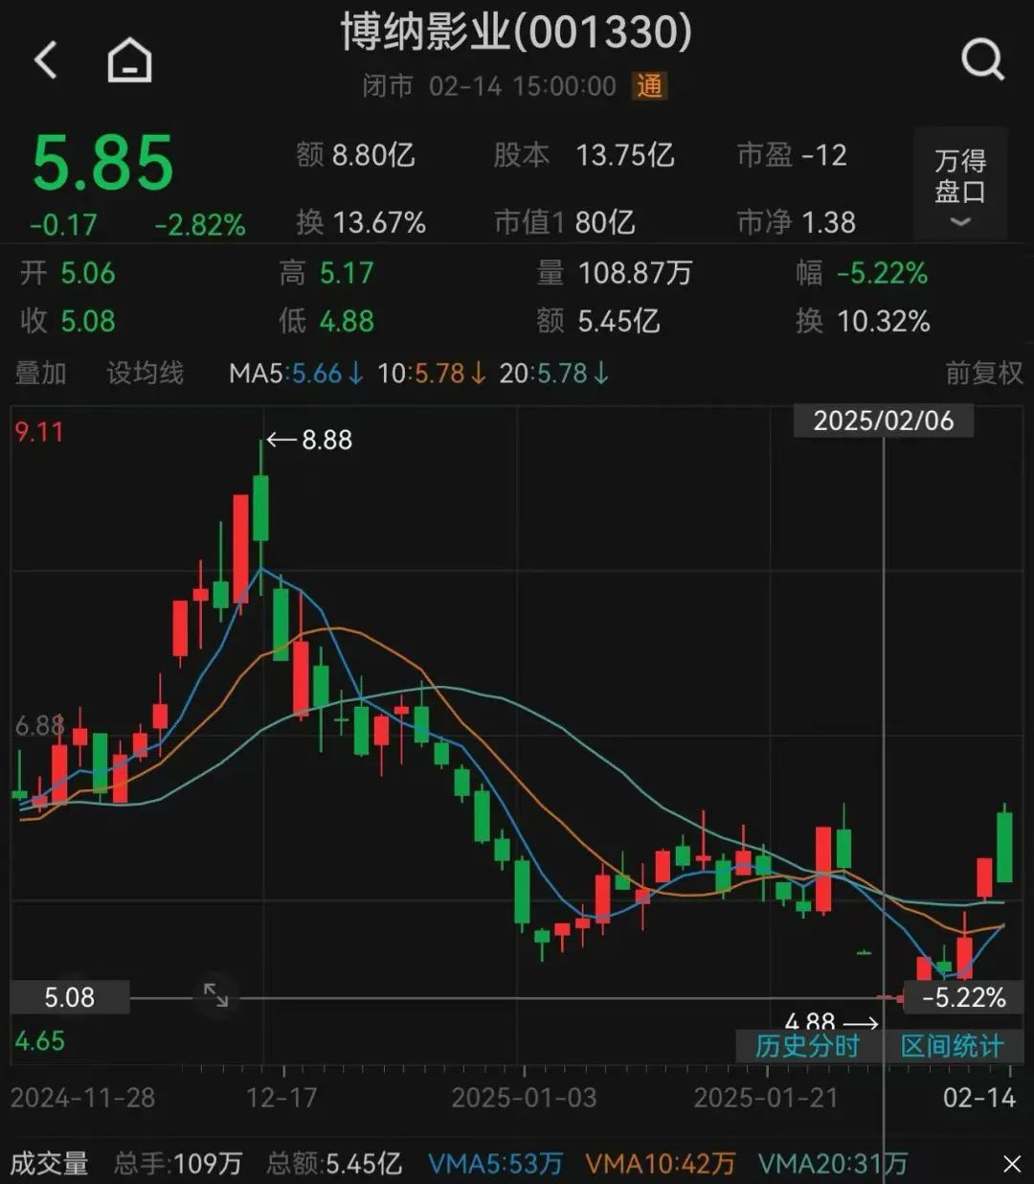Tap the 低 4.88 low price
The width and height of the screenshot is (1034, 1184).
(x=326, y=321)
